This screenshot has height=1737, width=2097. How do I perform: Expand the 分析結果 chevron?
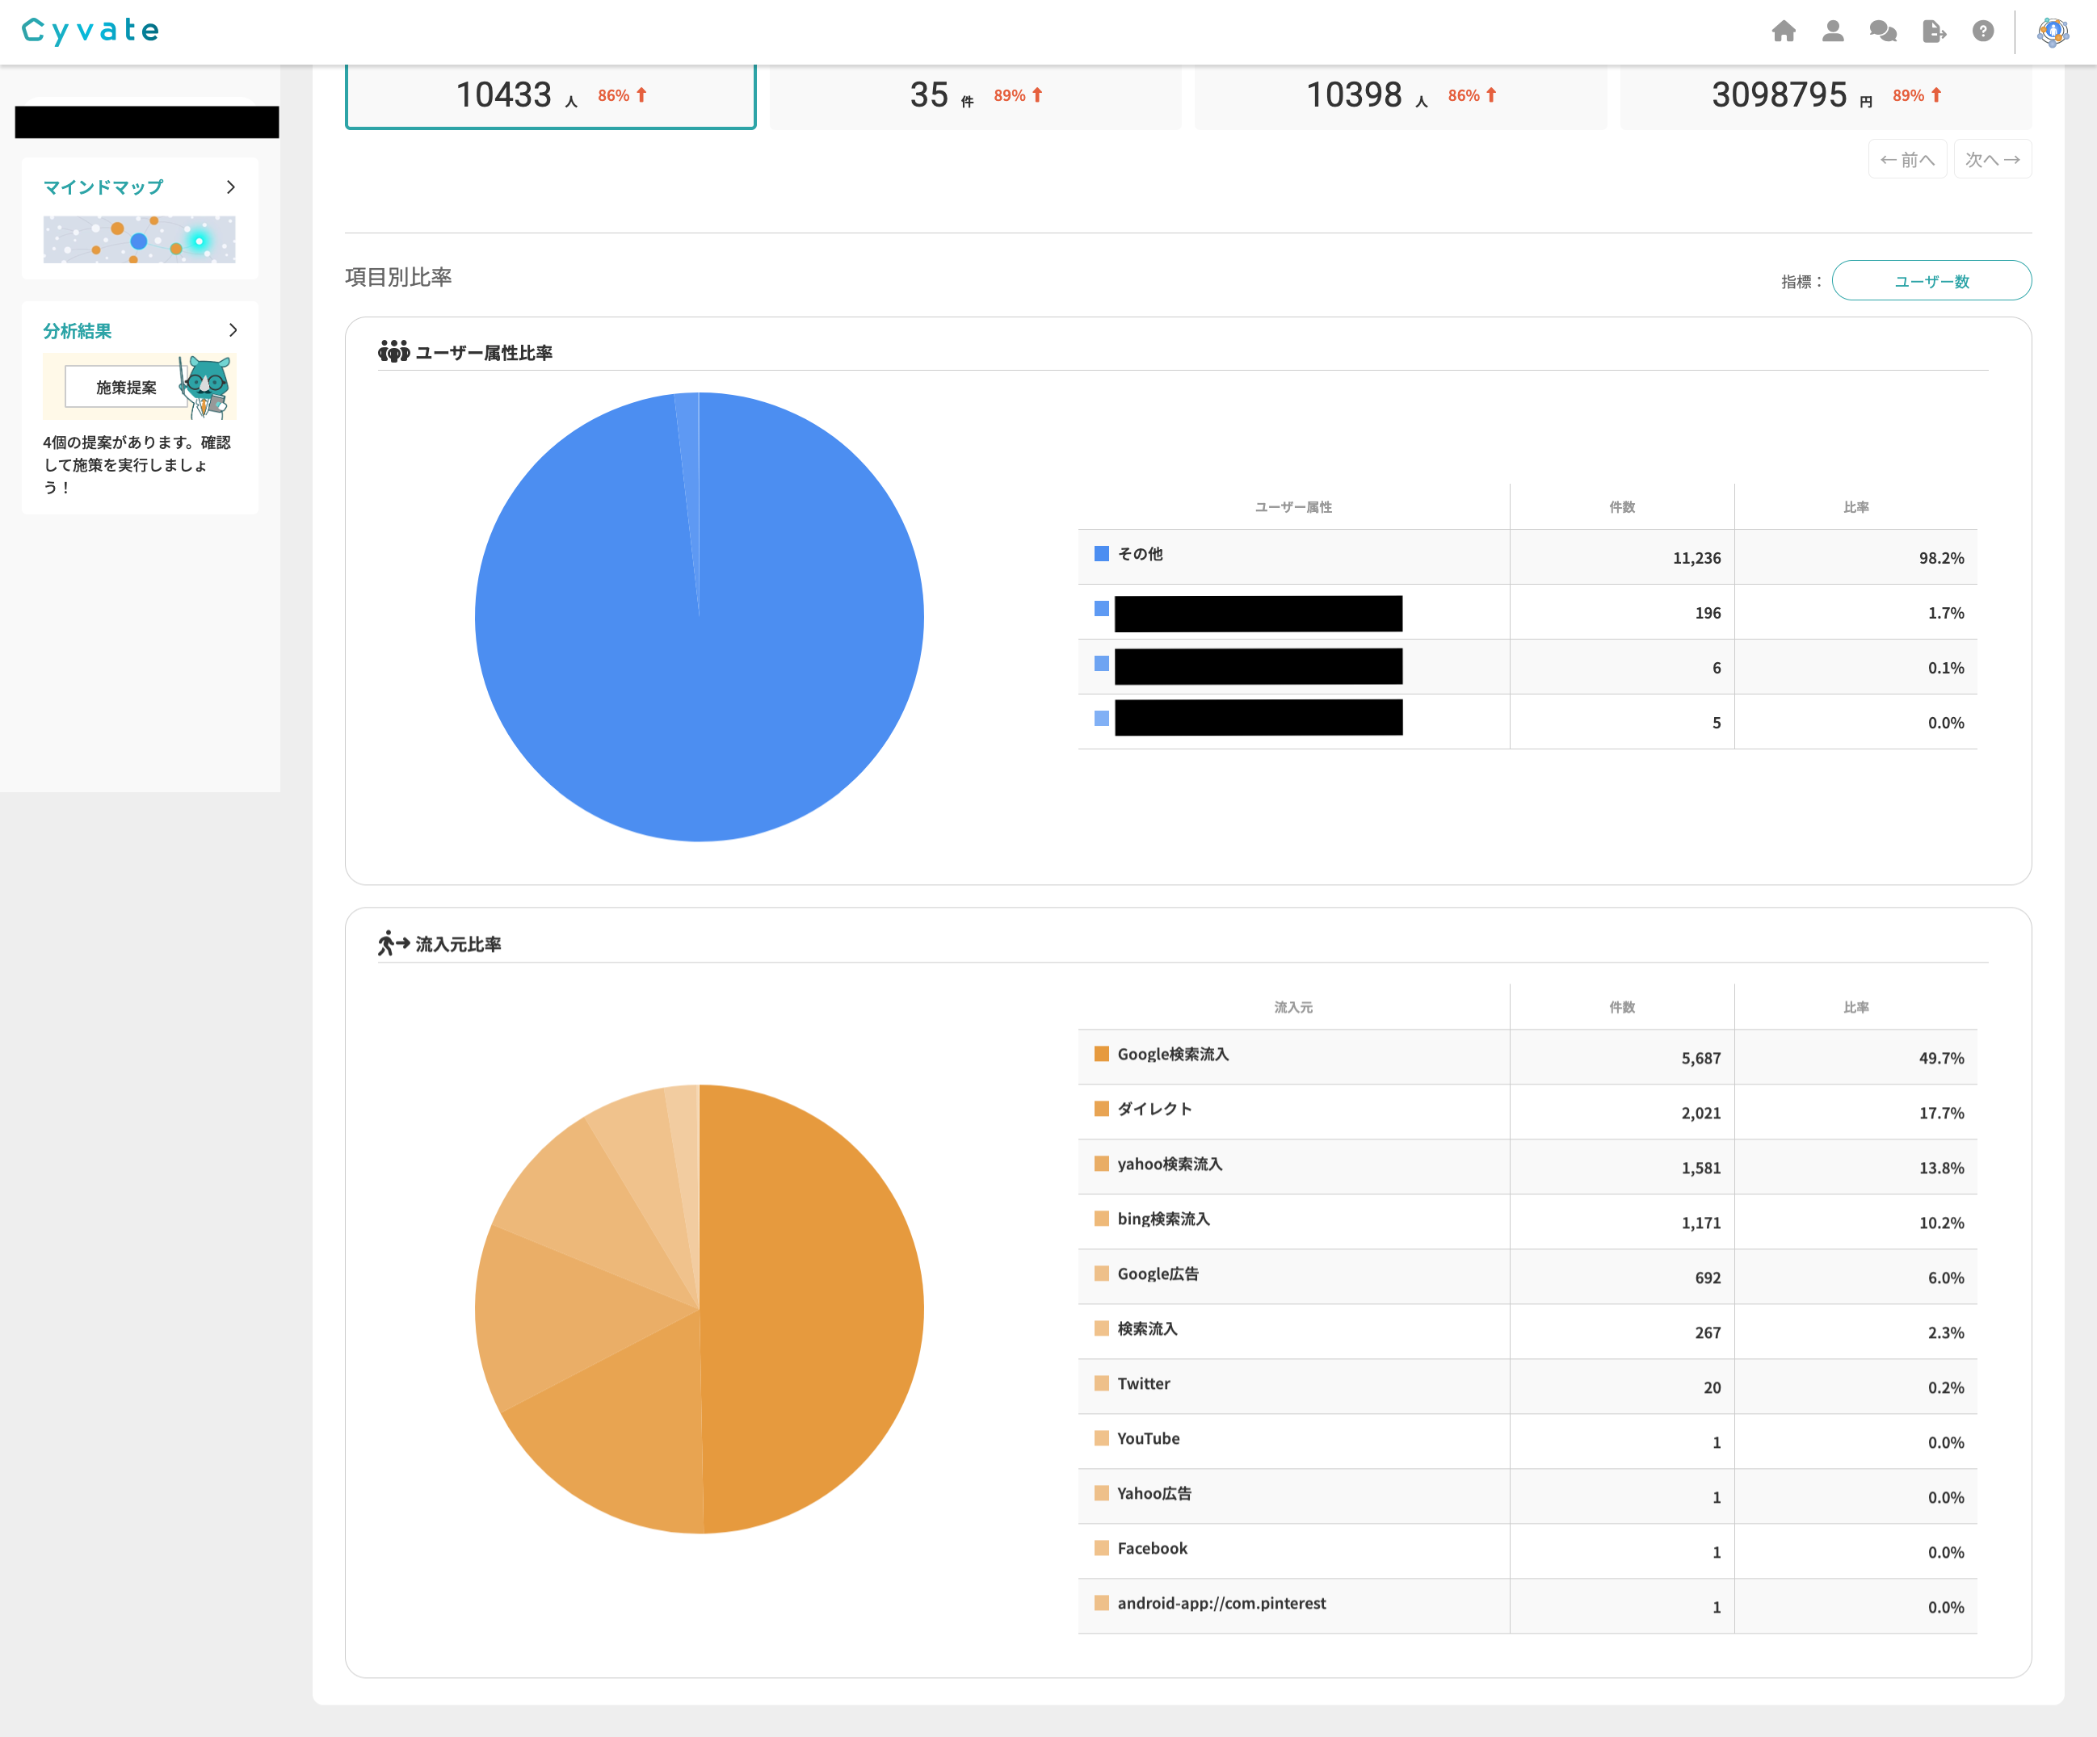pos(233,329)
